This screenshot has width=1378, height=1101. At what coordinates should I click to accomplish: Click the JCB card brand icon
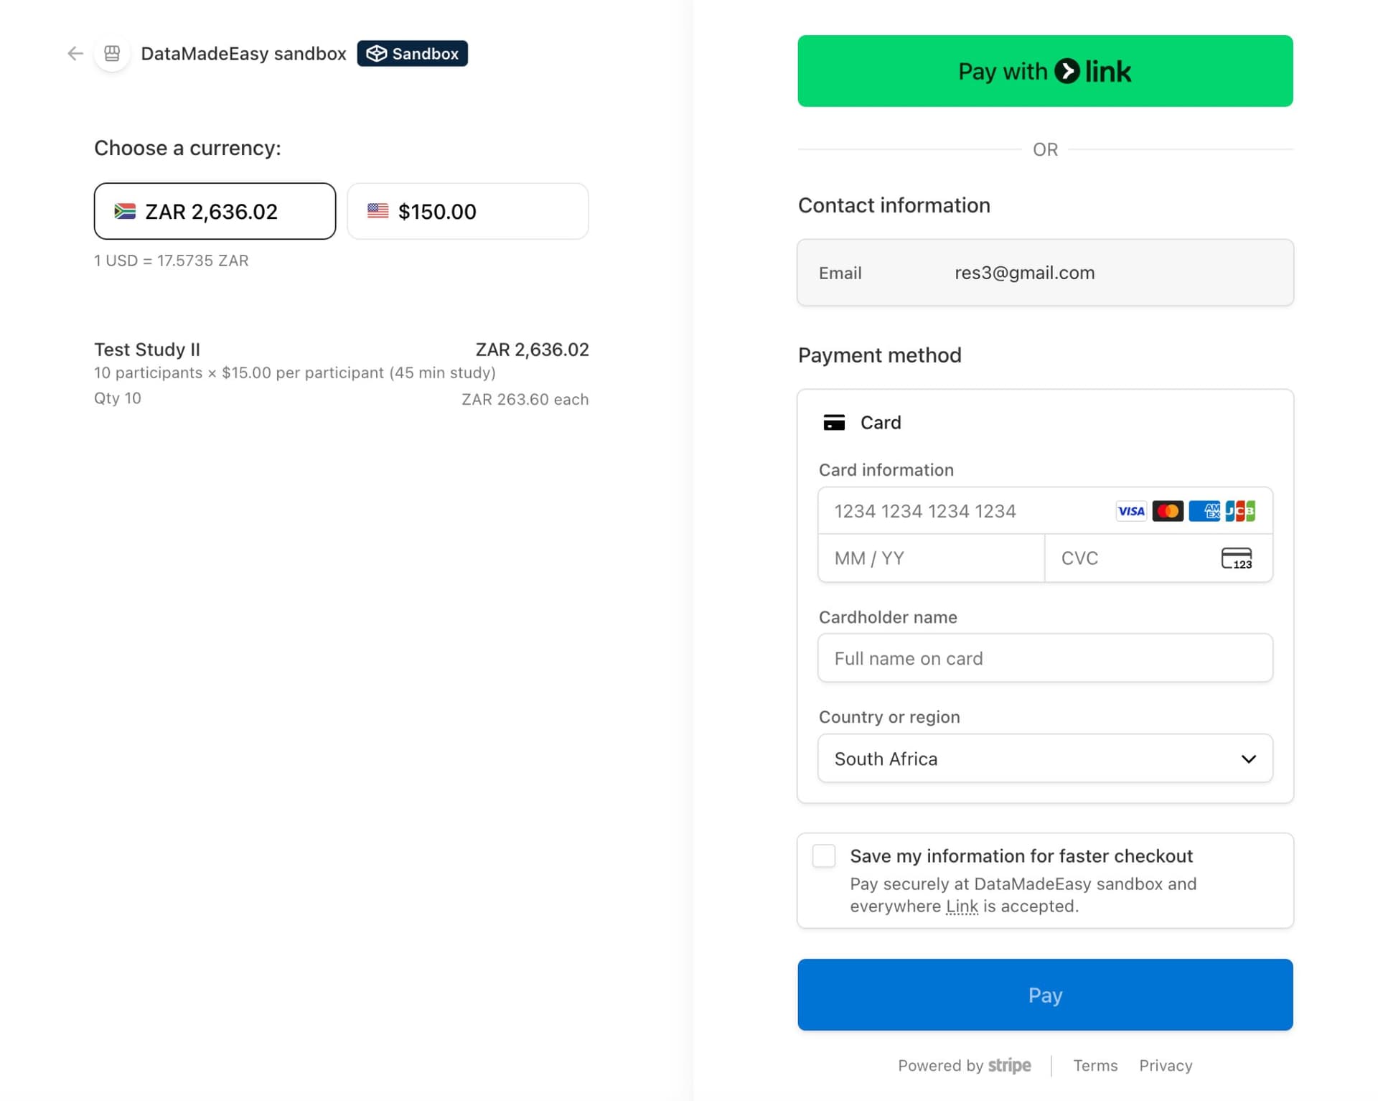pos(1240,510)
